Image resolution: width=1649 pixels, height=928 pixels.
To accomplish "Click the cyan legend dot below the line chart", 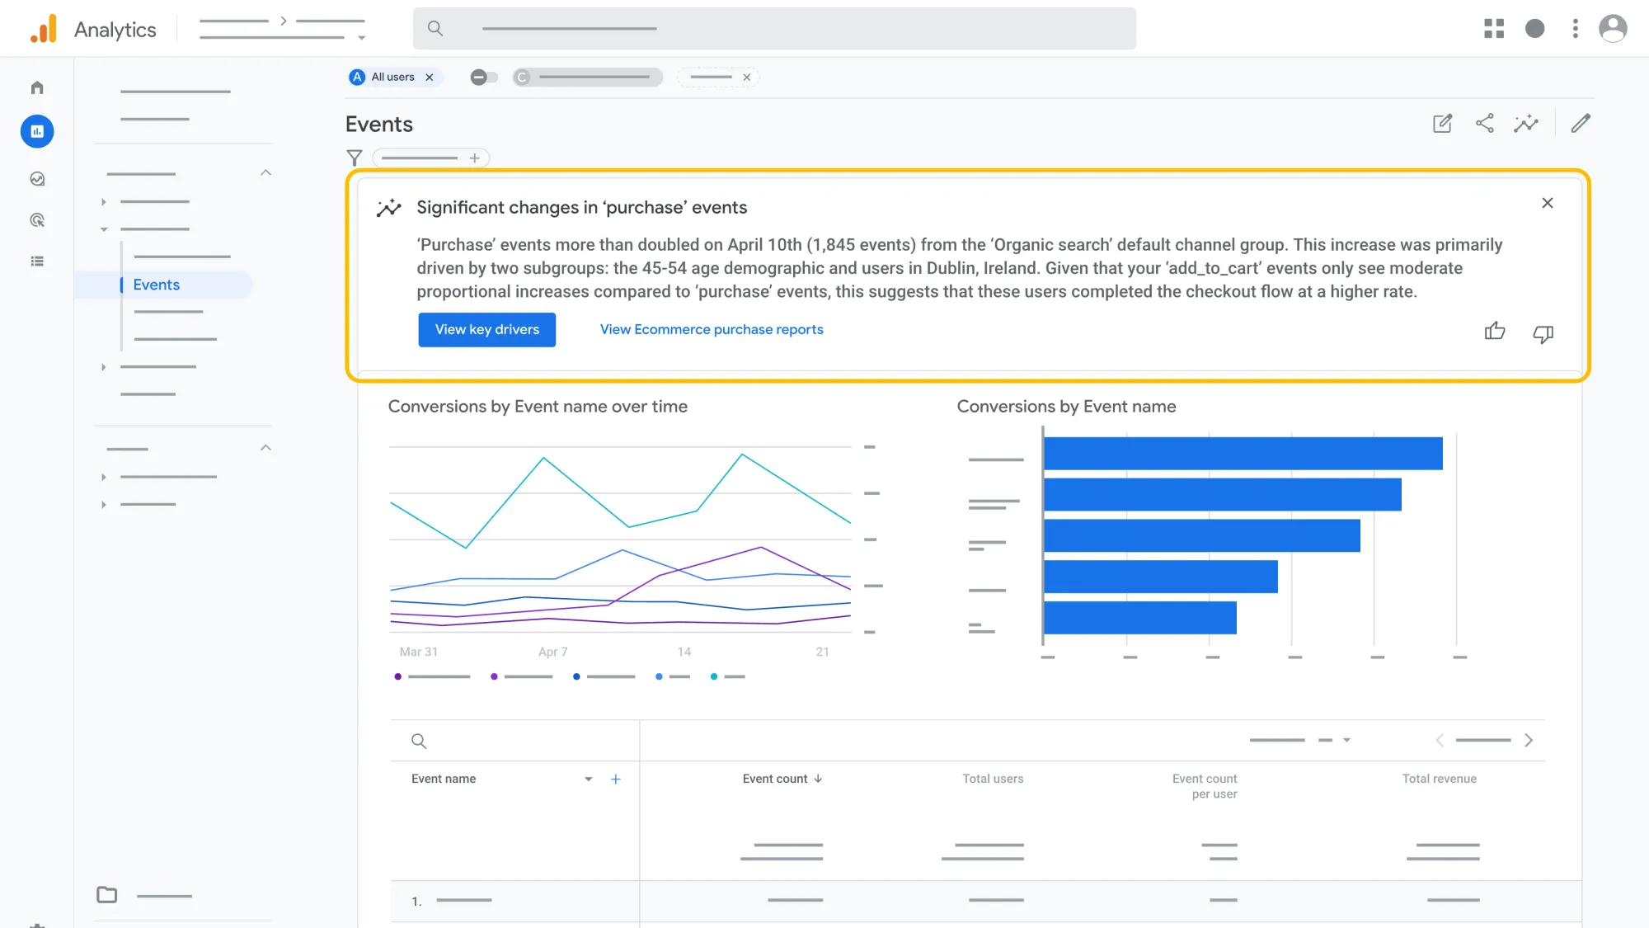I will [713, 676].
